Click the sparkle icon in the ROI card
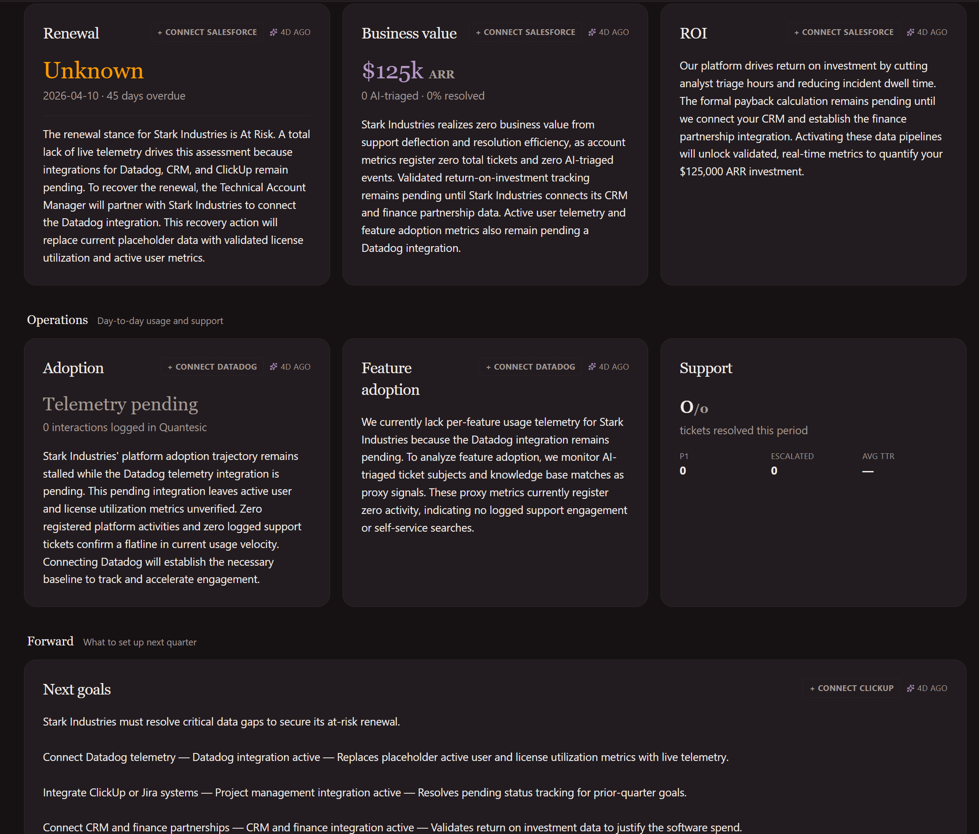The height and width of the screenshot is (834, 979). (910, 32)
